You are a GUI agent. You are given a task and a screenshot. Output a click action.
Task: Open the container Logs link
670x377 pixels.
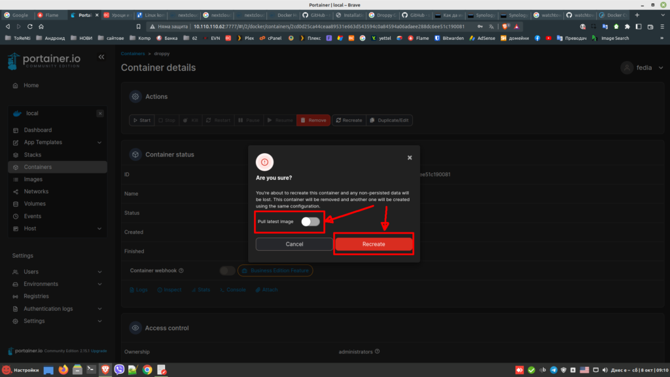pyautogui.click(x=139, y=290)
